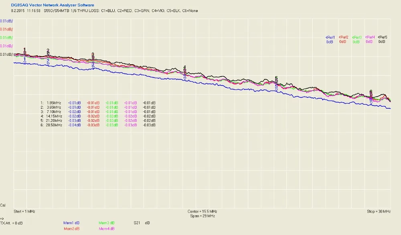Click the black Ref5 0dB reference label
Screen dimensions: 401x235
[x=382, y=39]
